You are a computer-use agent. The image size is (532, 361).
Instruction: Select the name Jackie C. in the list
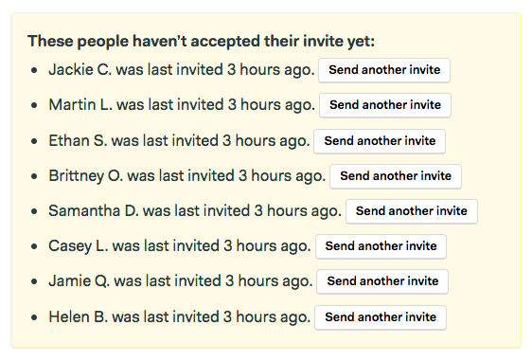(x=80, y=69)
